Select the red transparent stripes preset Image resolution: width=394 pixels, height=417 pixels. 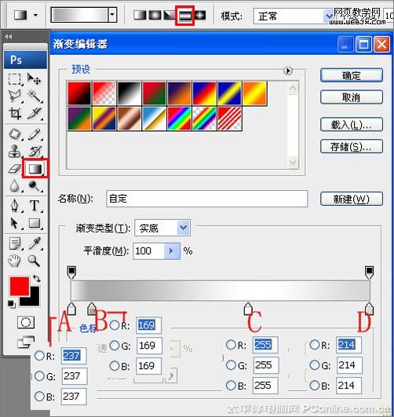point(230,119)
